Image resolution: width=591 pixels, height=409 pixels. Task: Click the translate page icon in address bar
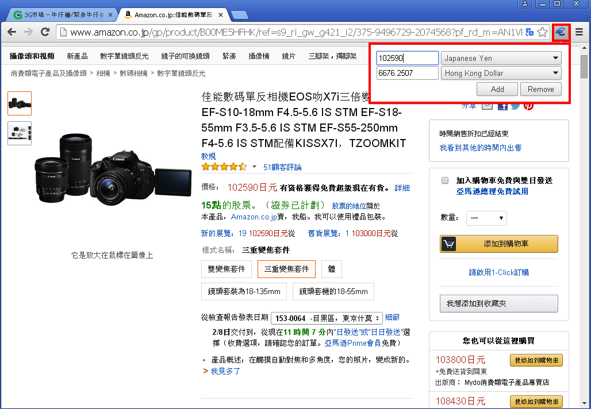(529, 32)
